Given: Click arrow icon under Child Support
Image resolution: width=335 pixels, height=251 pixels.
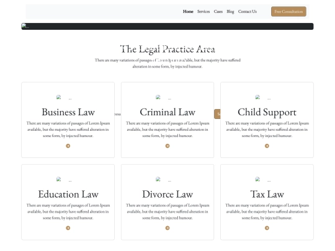Looking at the screenshot, I should coord(267,146).
